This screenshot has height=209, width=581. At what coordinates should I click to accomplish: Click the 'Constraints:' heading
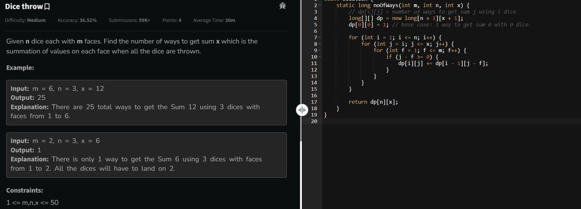[x=25, y=191]
